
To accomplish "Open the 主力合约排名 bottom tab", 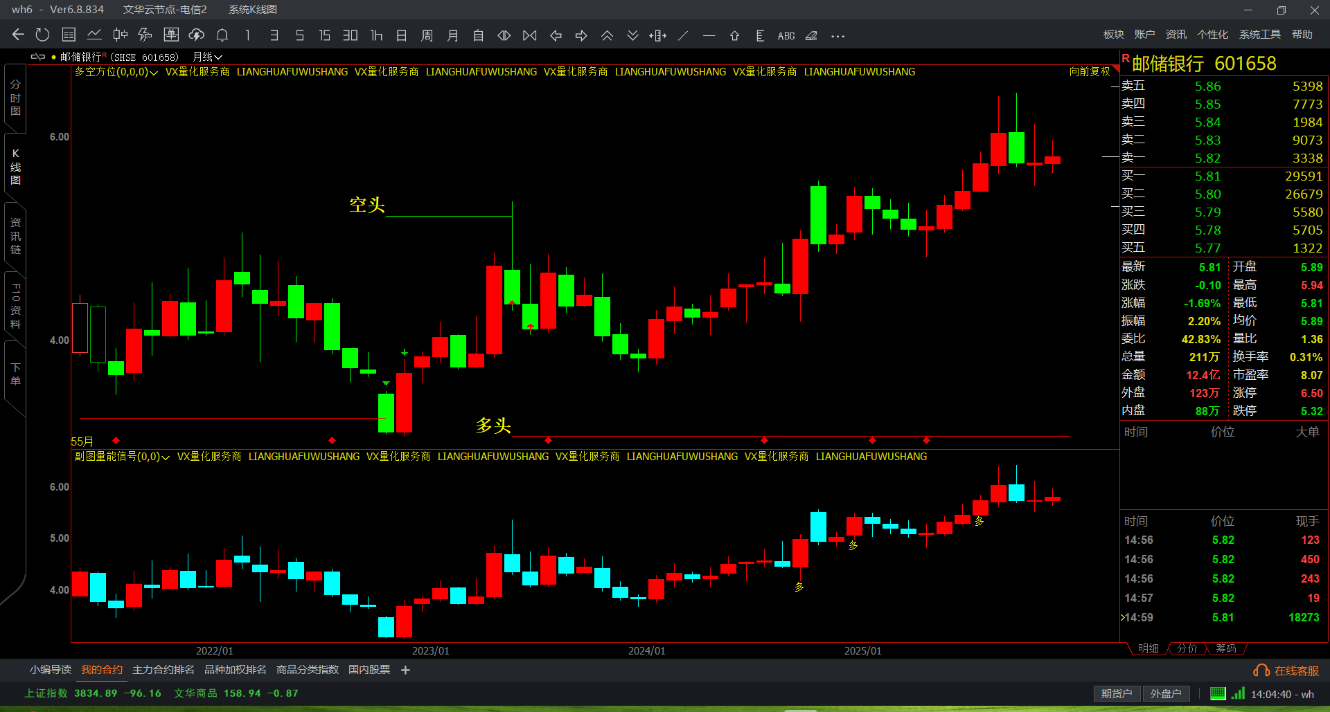I will [163, 670].
